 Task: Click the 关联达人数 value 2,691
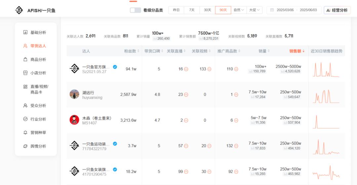(90, 36)
